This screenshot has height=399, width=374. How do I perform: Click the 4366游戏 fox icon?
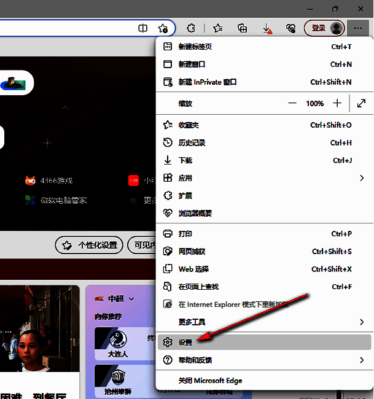[x=30, y=180]
